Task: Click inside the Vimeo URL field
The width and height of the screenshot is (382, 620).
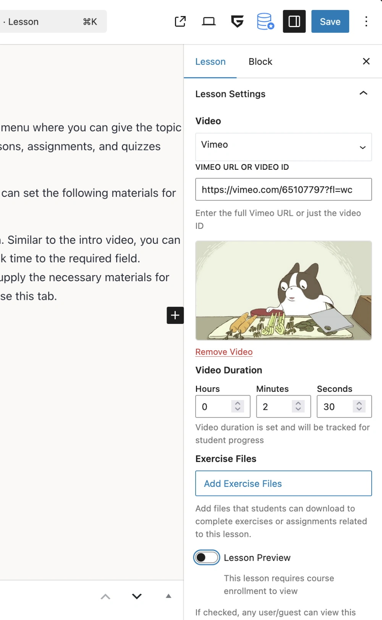Action: 283,190
